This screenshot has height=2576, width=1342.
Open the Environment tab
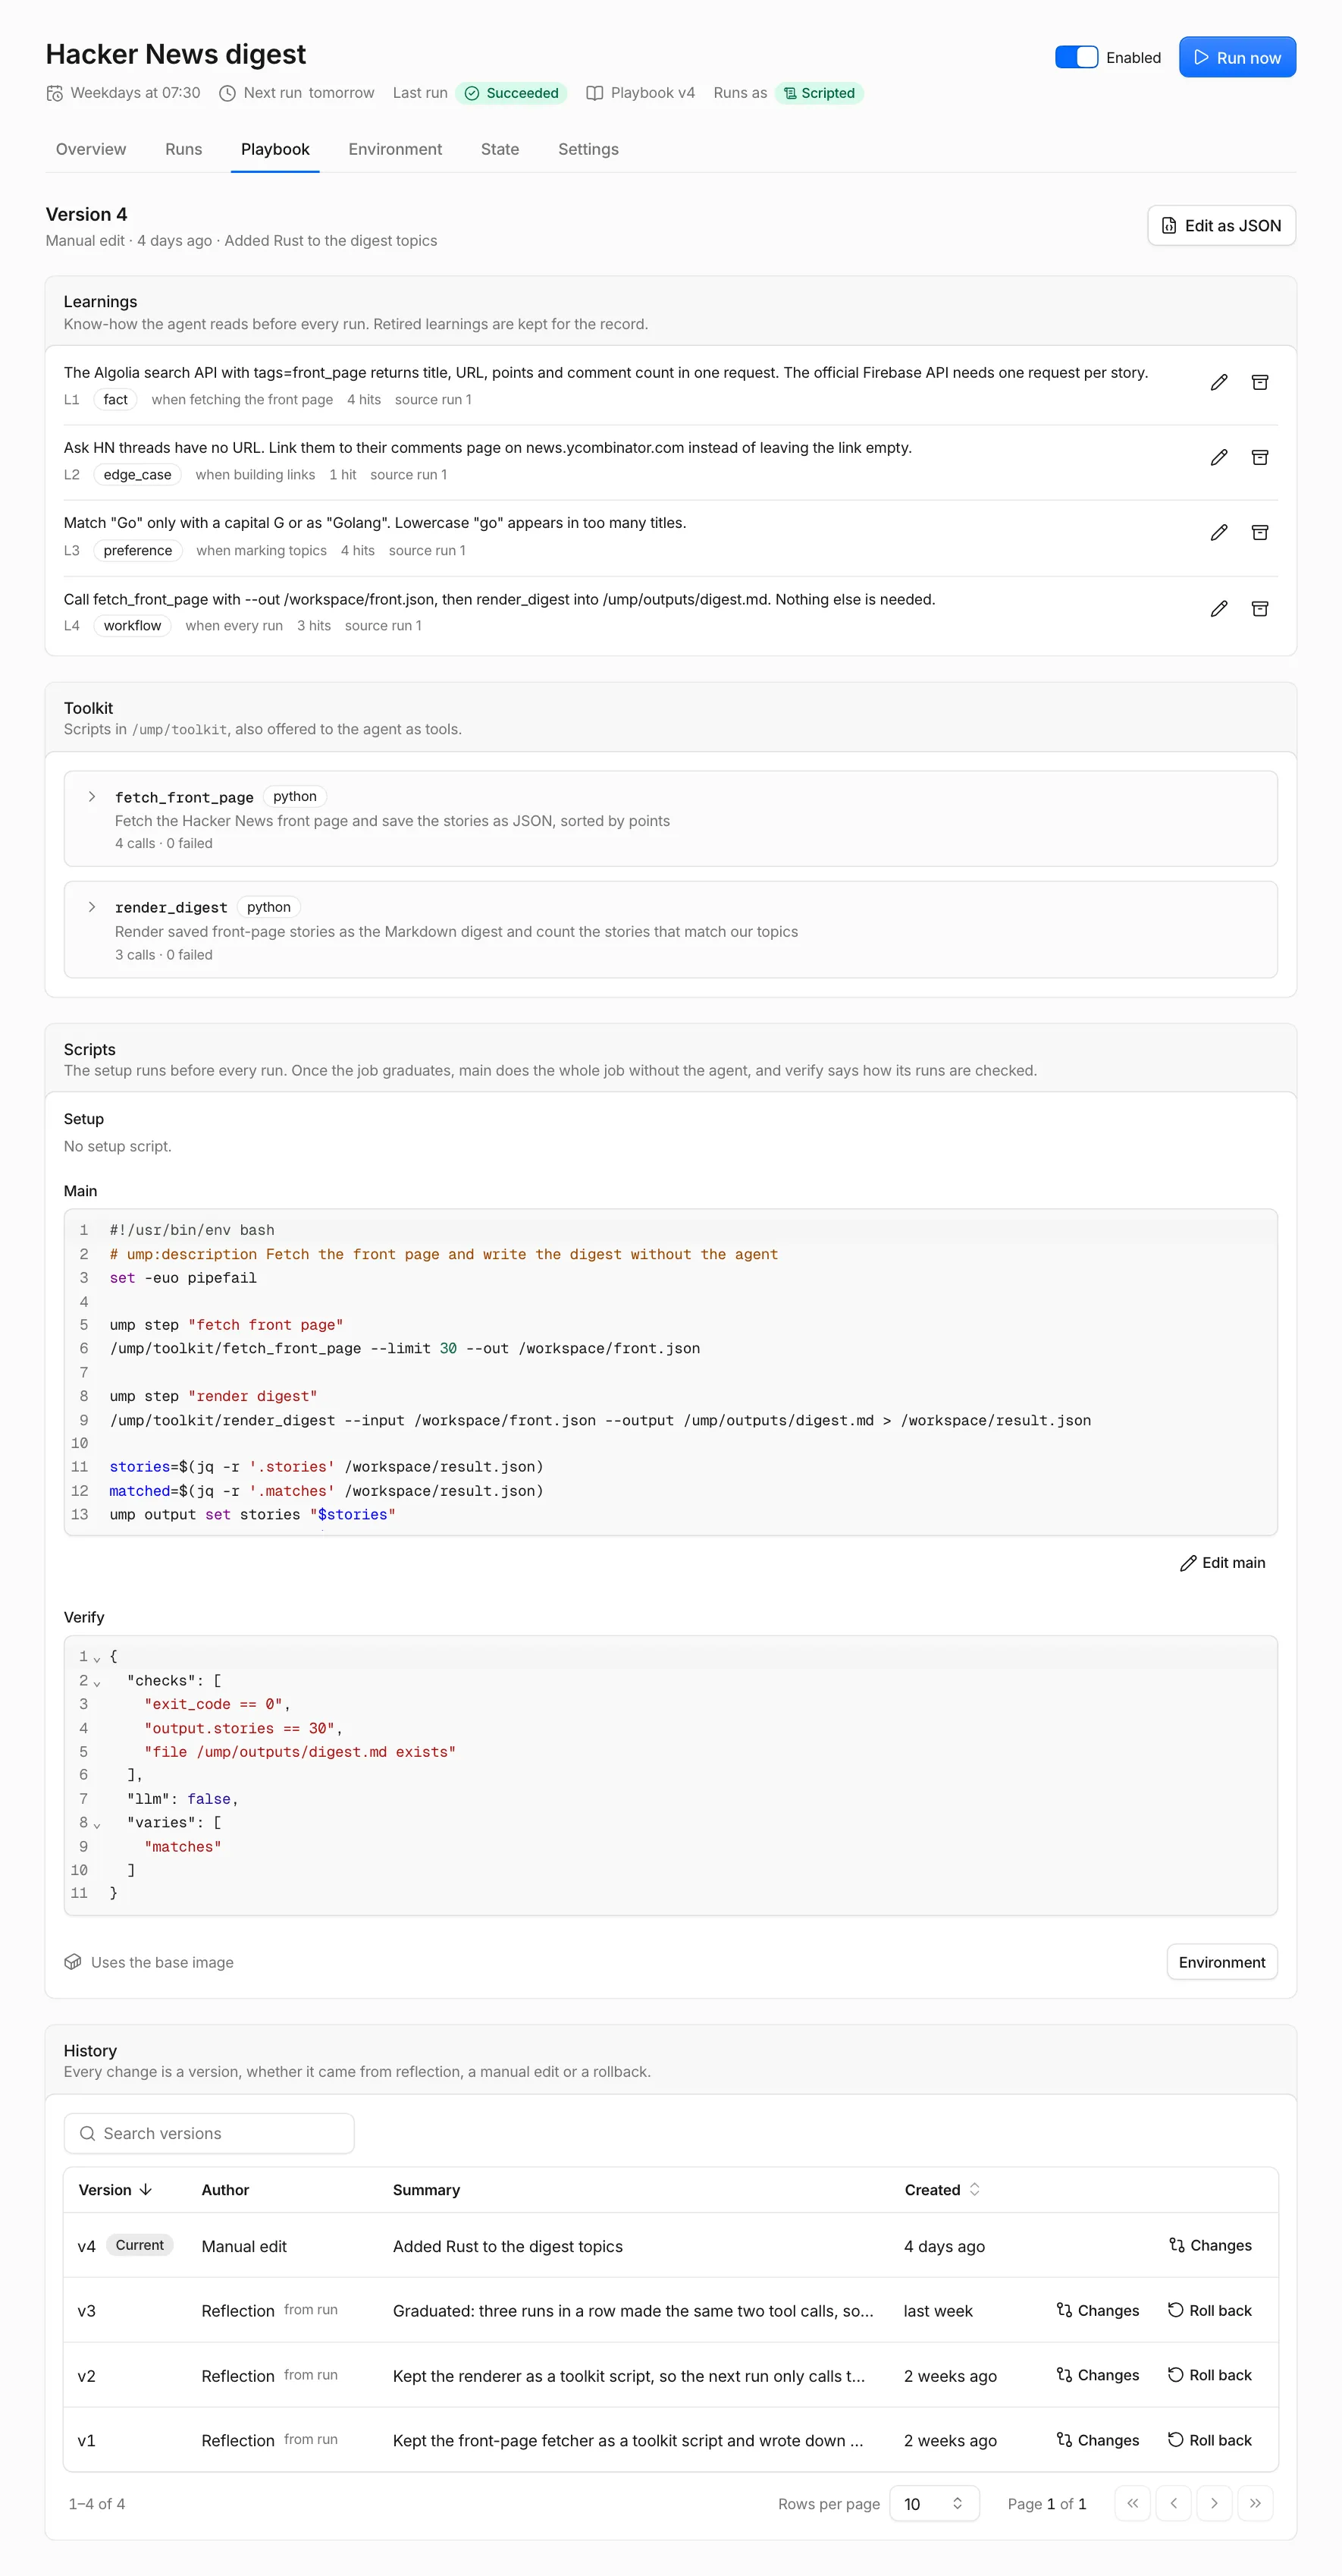click(395, 149)
